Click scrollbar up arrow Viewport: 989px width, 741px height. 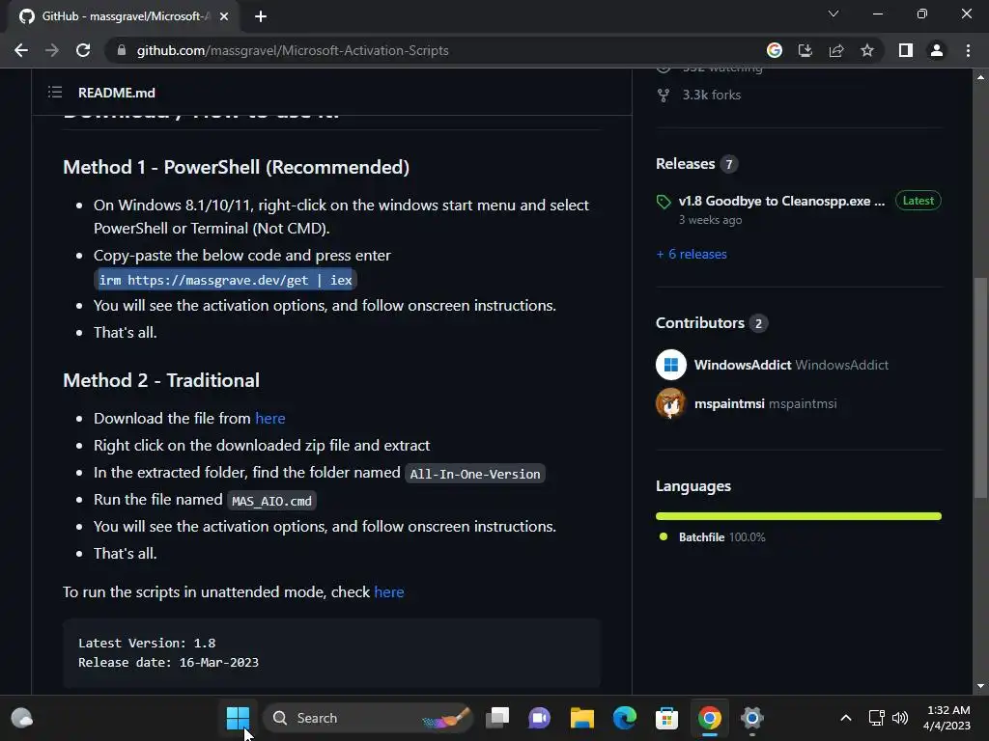point(980,77)
